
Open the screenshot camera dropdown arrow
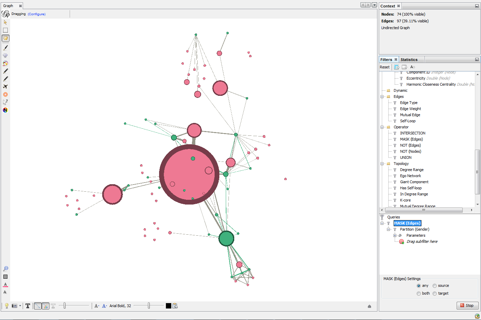[x=20, y=306]
